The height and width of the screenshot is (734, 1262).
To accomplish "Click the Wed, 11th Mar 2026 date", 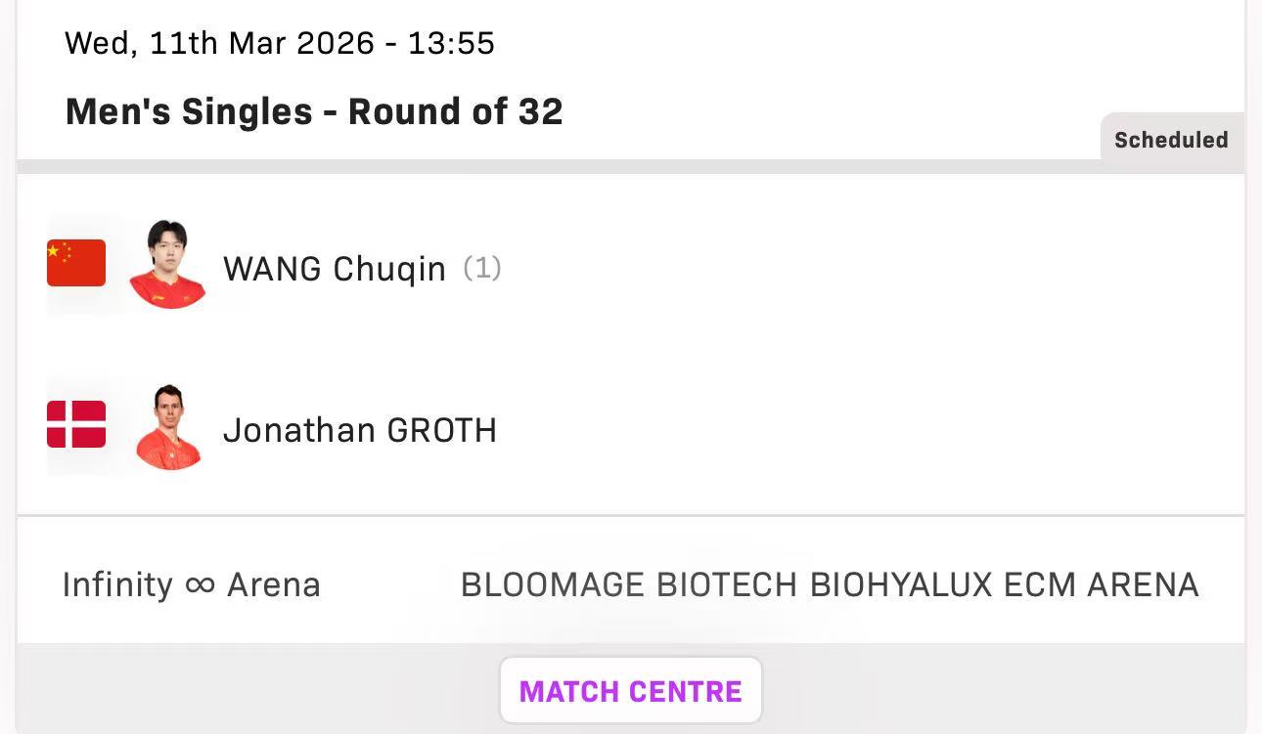I will pos(219,43).
